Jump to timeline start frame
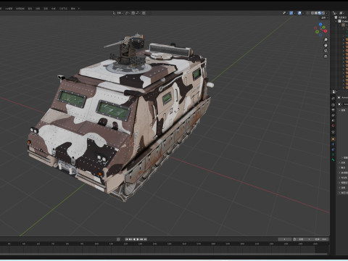 point(127,239)
